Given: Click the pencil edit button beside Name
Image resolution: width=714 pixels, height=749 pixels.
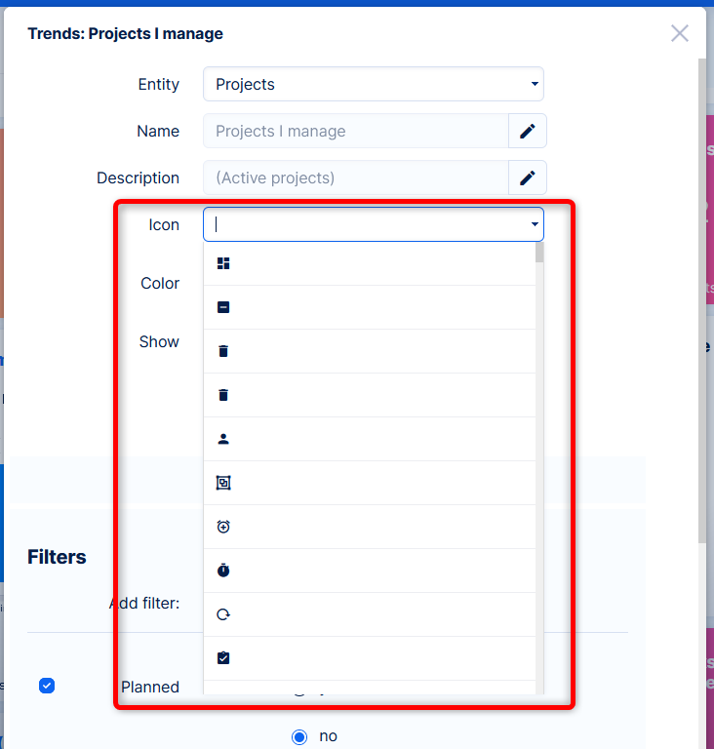Looking at the screenshot, I should coord(528,131).
